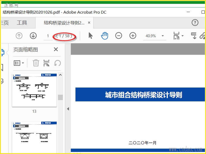The height and width of the screenshot is (154, 206).
Task: Select the 结构桥梁设计导则2... document tab
Action: click(x=64, y=23)
